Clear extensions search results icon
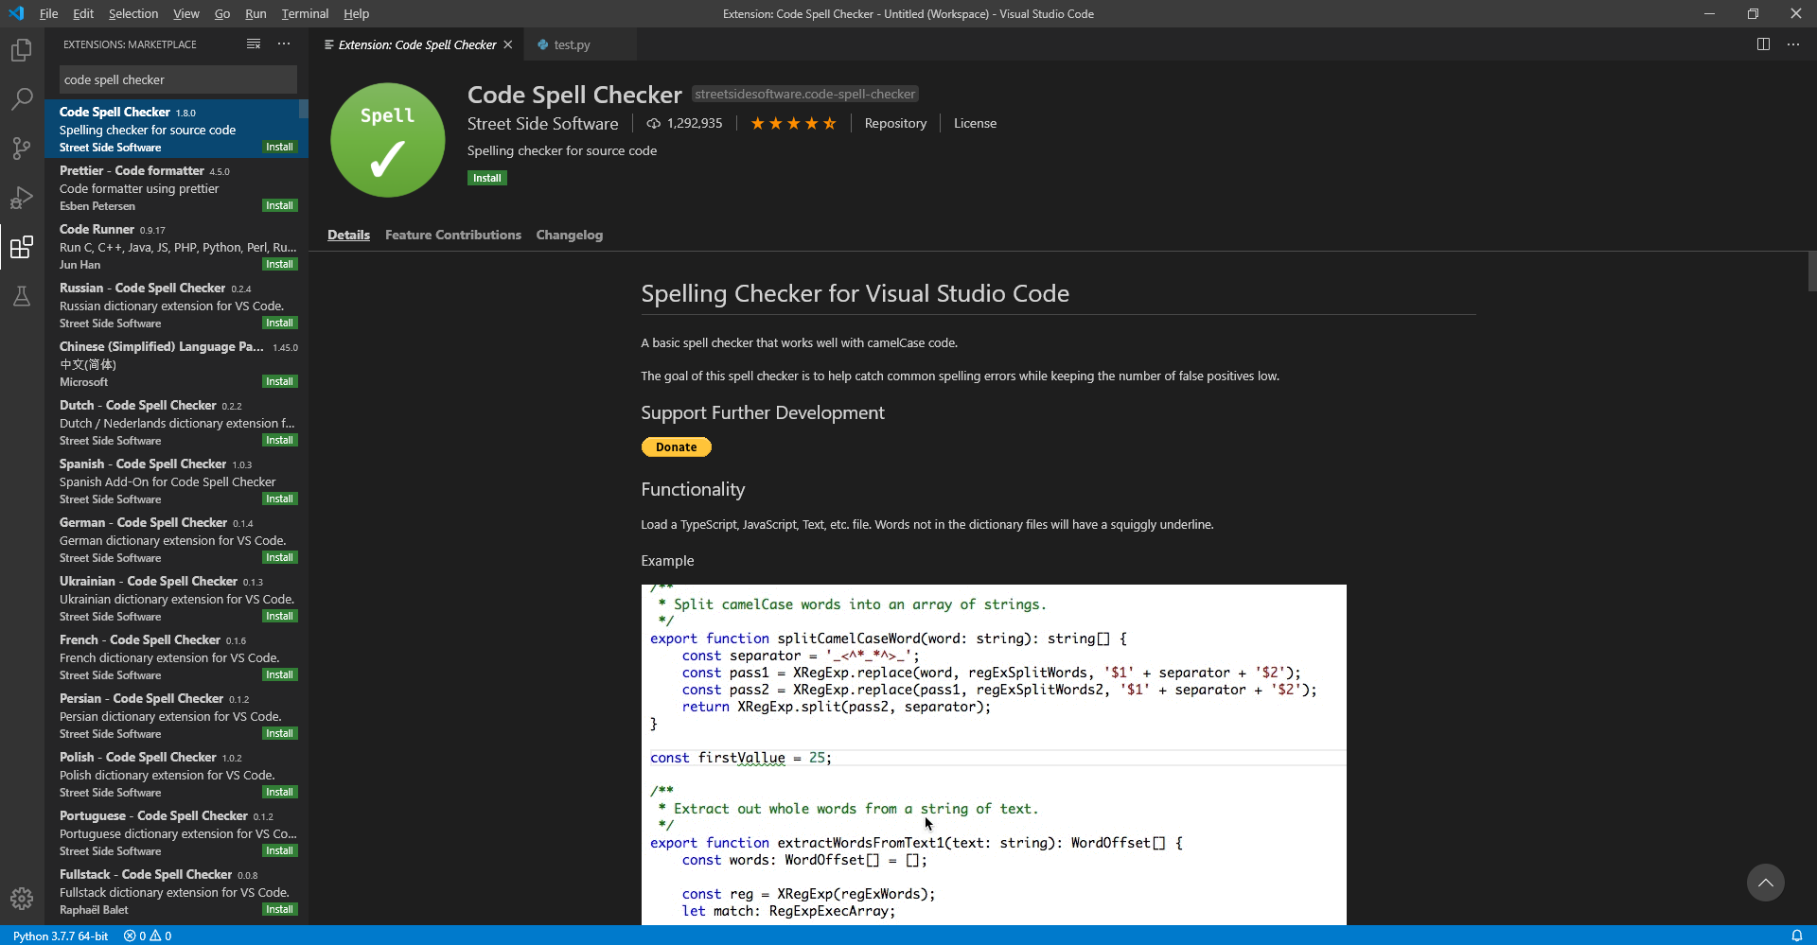 [x=254, y=44]
